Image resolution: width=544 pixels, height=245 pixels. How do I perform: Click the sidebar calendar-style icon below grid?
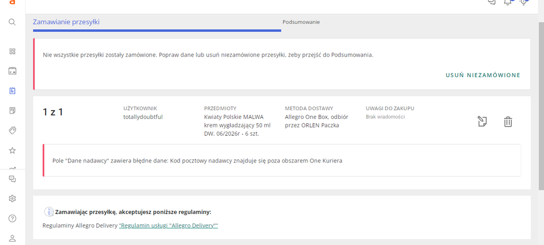tap(13, 71)
